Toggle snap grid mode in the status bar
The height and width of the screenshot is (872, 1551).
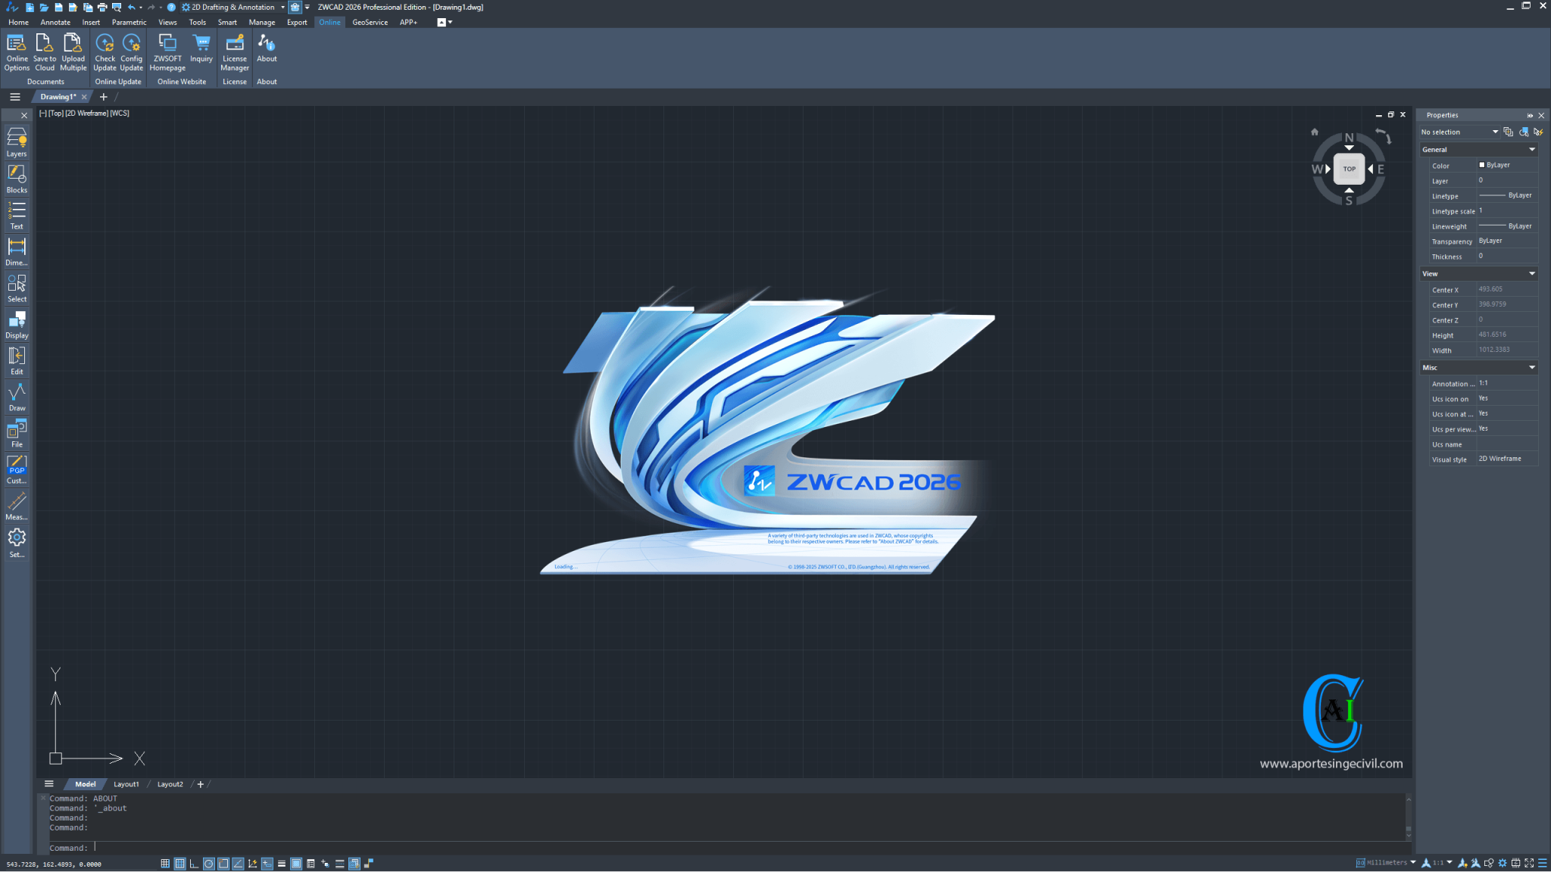click(165, 864)
